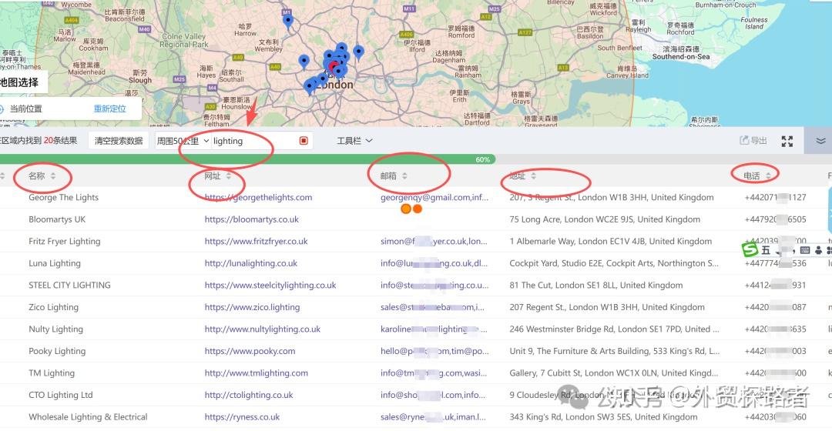Open www.nultylighting.co.uk link
Viewport: 832px width, 431px height.
pos(263,329)
